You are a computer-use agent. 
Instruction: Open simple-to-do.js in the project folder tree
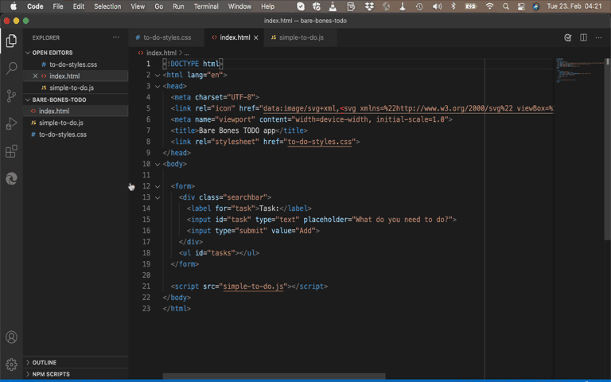tap(61, 123)
